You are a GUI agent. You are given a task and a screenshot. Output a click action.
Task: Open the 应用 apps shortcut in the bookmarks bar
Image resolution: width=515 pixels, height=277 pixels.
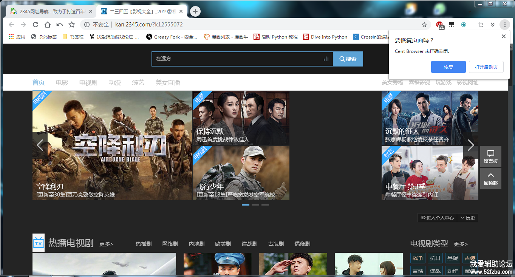(17, 37)
